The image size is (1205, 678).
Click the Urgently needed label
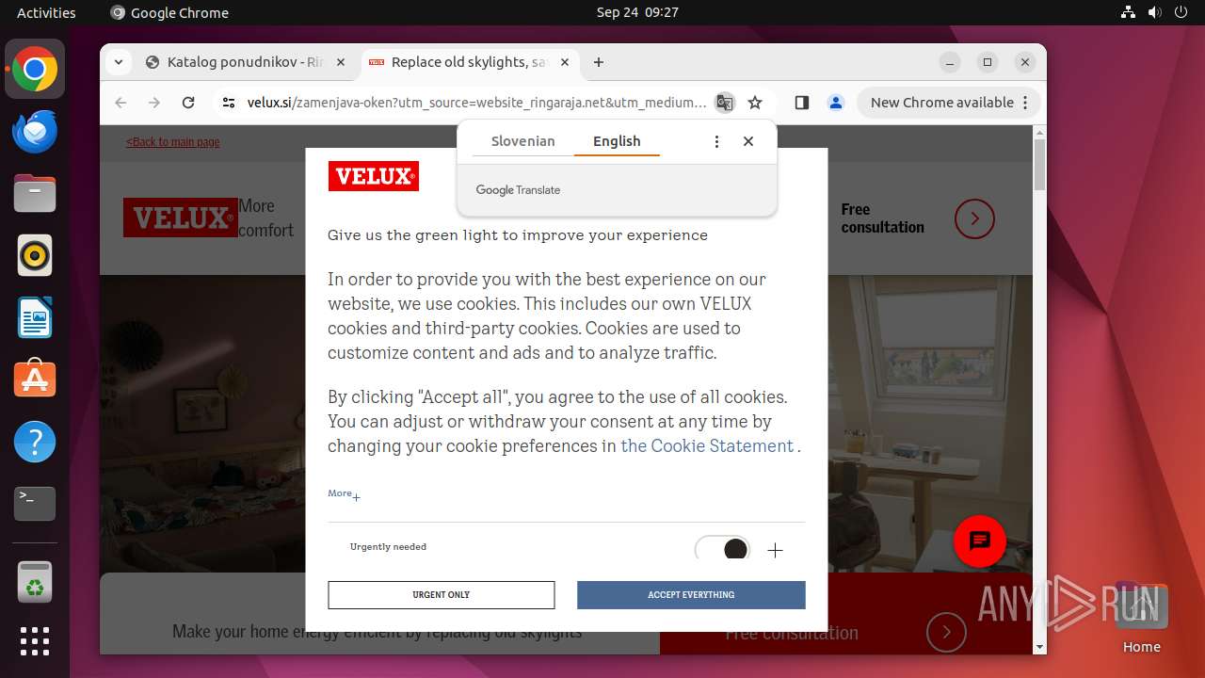tap(388, 547)
